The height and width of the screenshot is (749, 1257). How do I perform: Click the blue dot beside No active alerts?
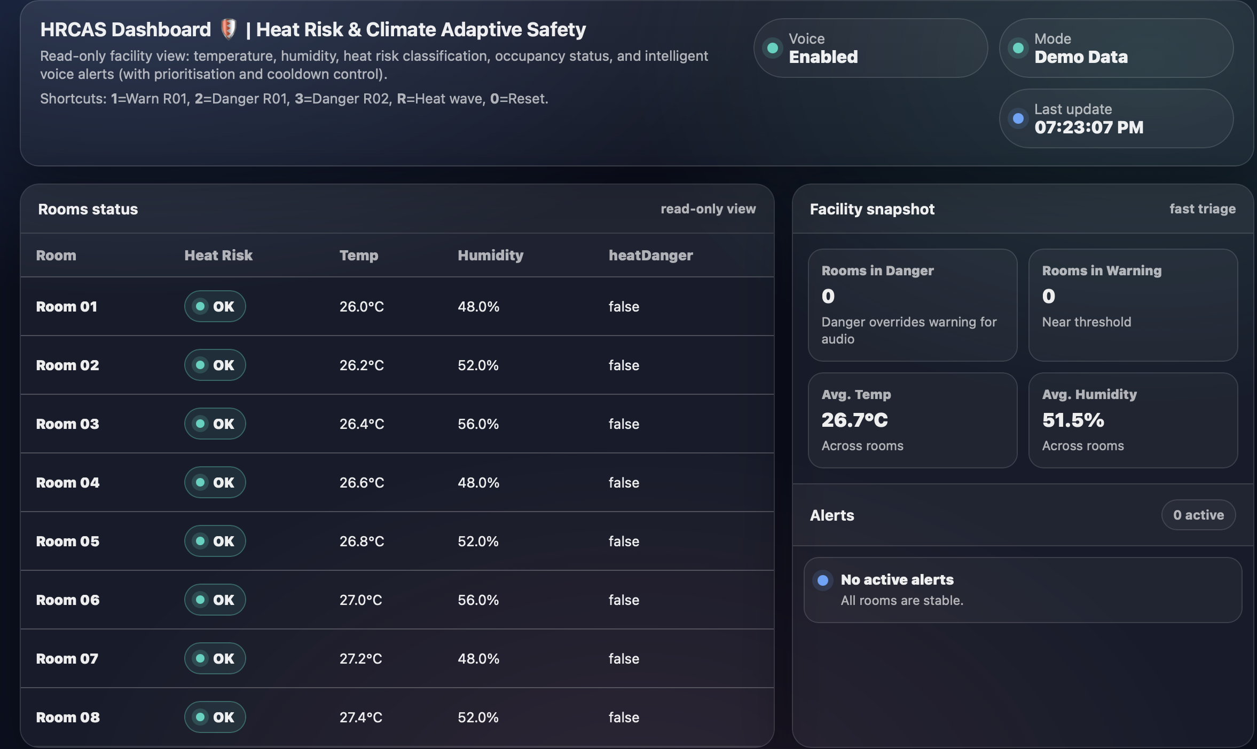(x=823, y=580)
